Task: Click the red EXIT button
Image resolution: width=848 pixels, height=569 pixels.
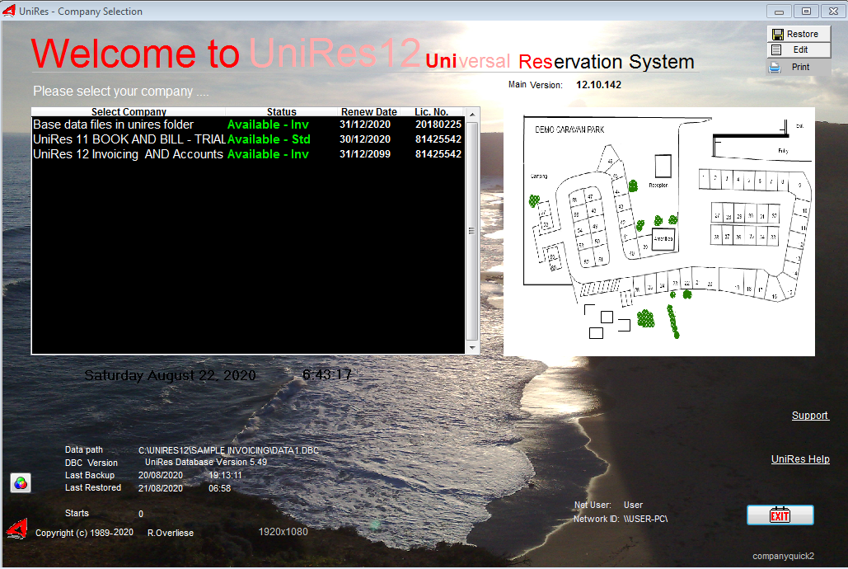Action: tap(780, 515)
